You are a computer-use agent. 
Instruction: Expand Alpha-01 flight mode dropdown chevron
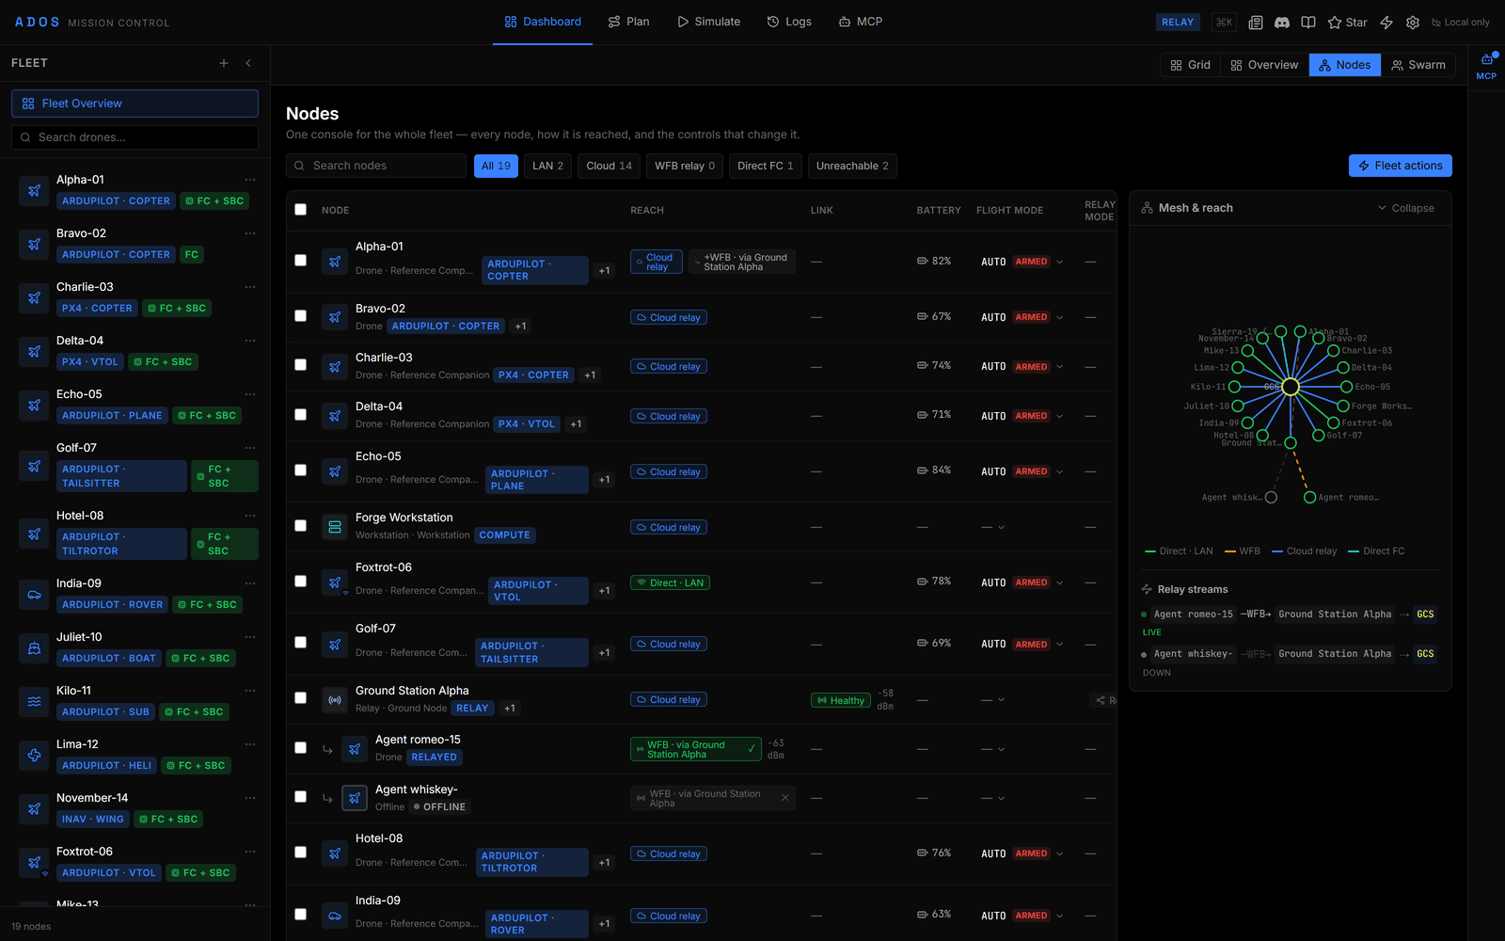(1060, 262)
